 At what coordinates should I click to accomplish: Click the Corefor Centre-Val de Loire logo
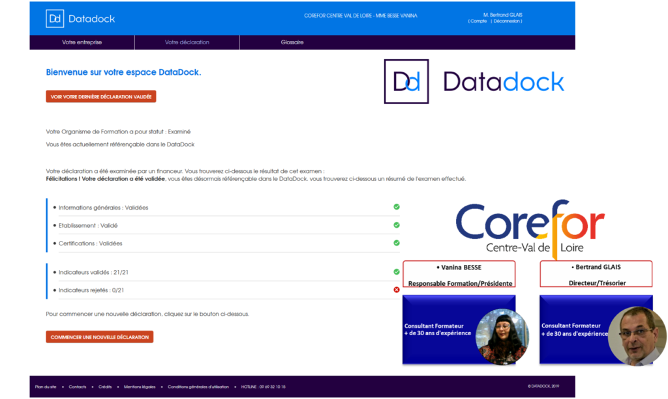(x=530, y=228)
